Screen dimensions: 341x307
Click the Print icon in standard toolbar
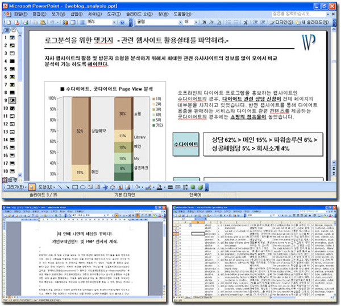click(x=26, y=22)
